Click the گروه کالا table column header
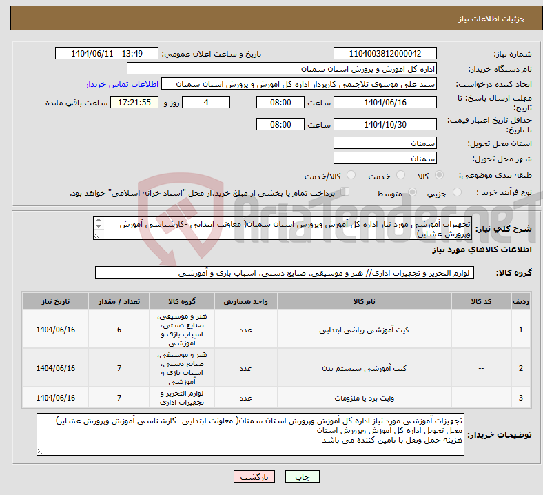Viewport: 543px width, 495px height. pyautogui.click(x=182, y=301)
